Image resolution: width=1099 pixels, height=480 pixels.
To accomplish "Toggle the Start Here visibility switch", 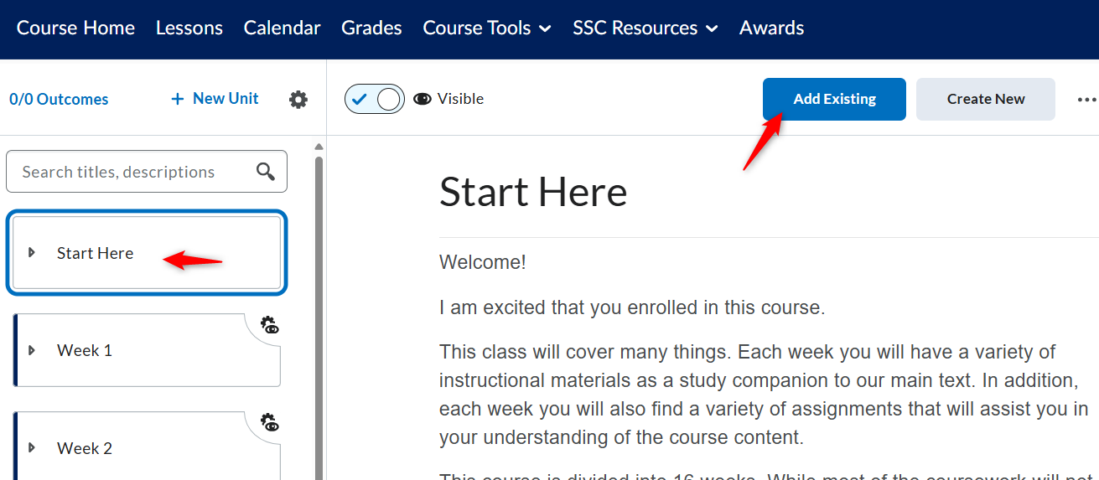I will coord(375,99).
